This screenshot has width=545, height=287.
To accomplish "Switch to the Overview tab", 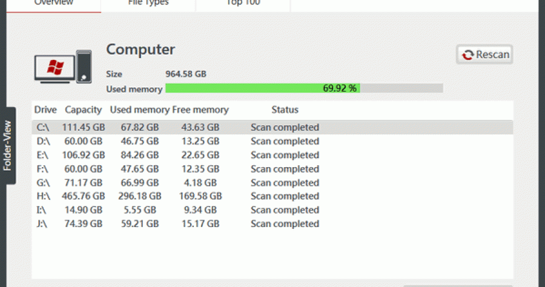I will [x=54, y=4].
